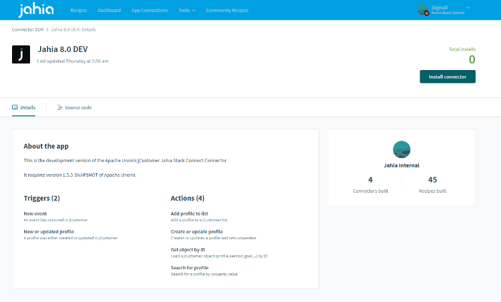The height and width of the screenshot is (302, 501).
Task: Click the Jahia 8.0 DEV connector logo
Action: (x=21, y=54)
